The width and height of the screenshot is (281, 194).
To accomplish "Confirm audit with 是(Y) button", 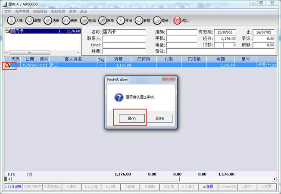I will 129,118.
